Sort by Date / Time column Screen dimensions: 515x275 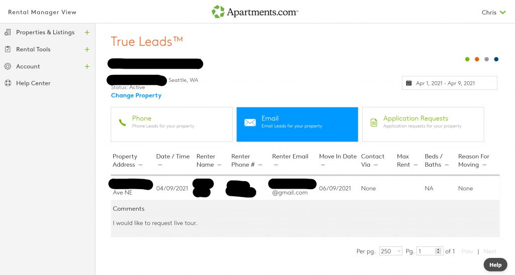(x=173, y=160)
